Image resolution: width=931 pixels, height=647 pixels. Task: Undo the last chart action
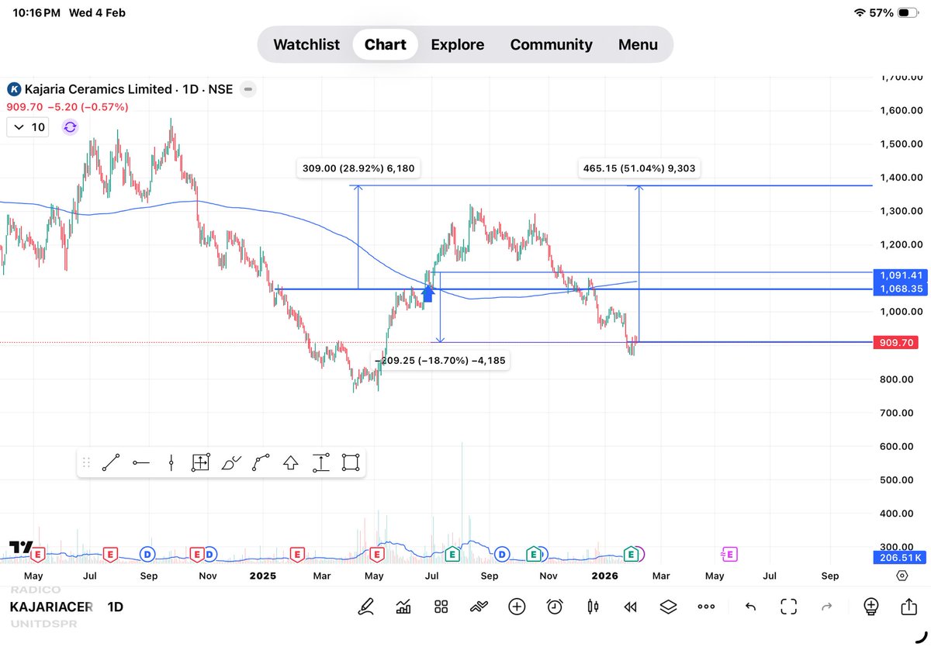pyautogui.click(x=750, y=607)
